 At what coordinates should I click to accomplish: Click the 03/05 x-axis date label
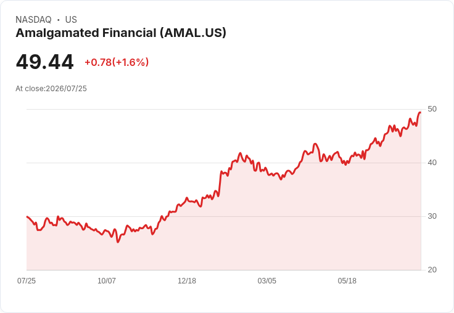pos(267,280)
